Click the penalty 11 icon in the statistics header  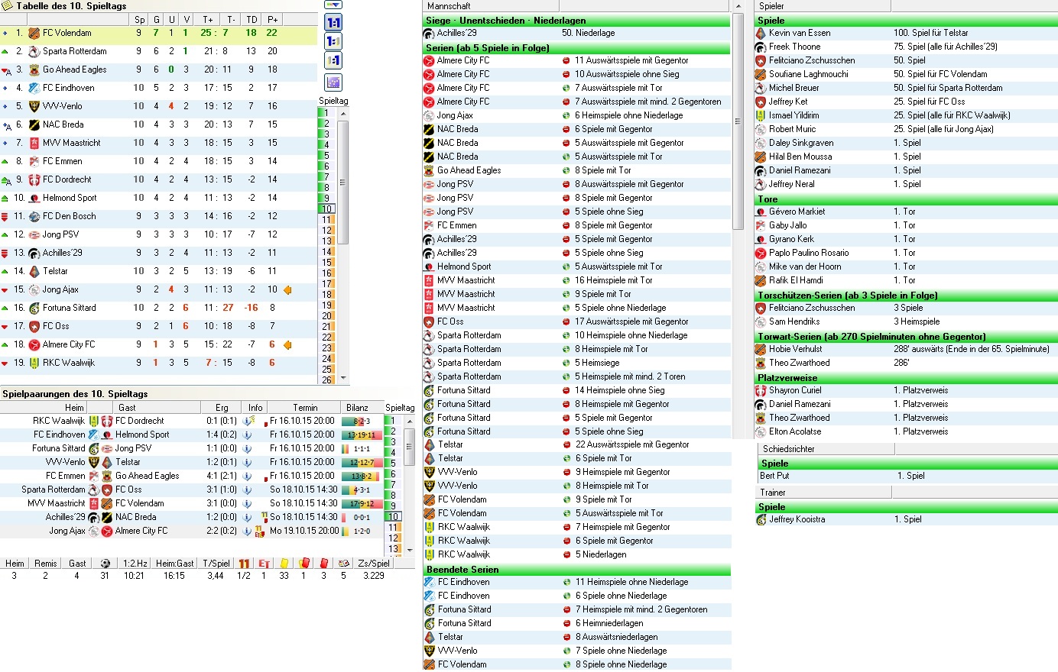(244, 564)
